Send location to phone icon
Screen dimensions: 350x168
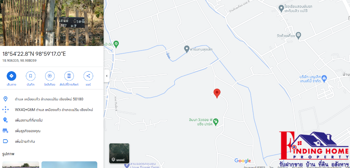click(x=69, y=76)
